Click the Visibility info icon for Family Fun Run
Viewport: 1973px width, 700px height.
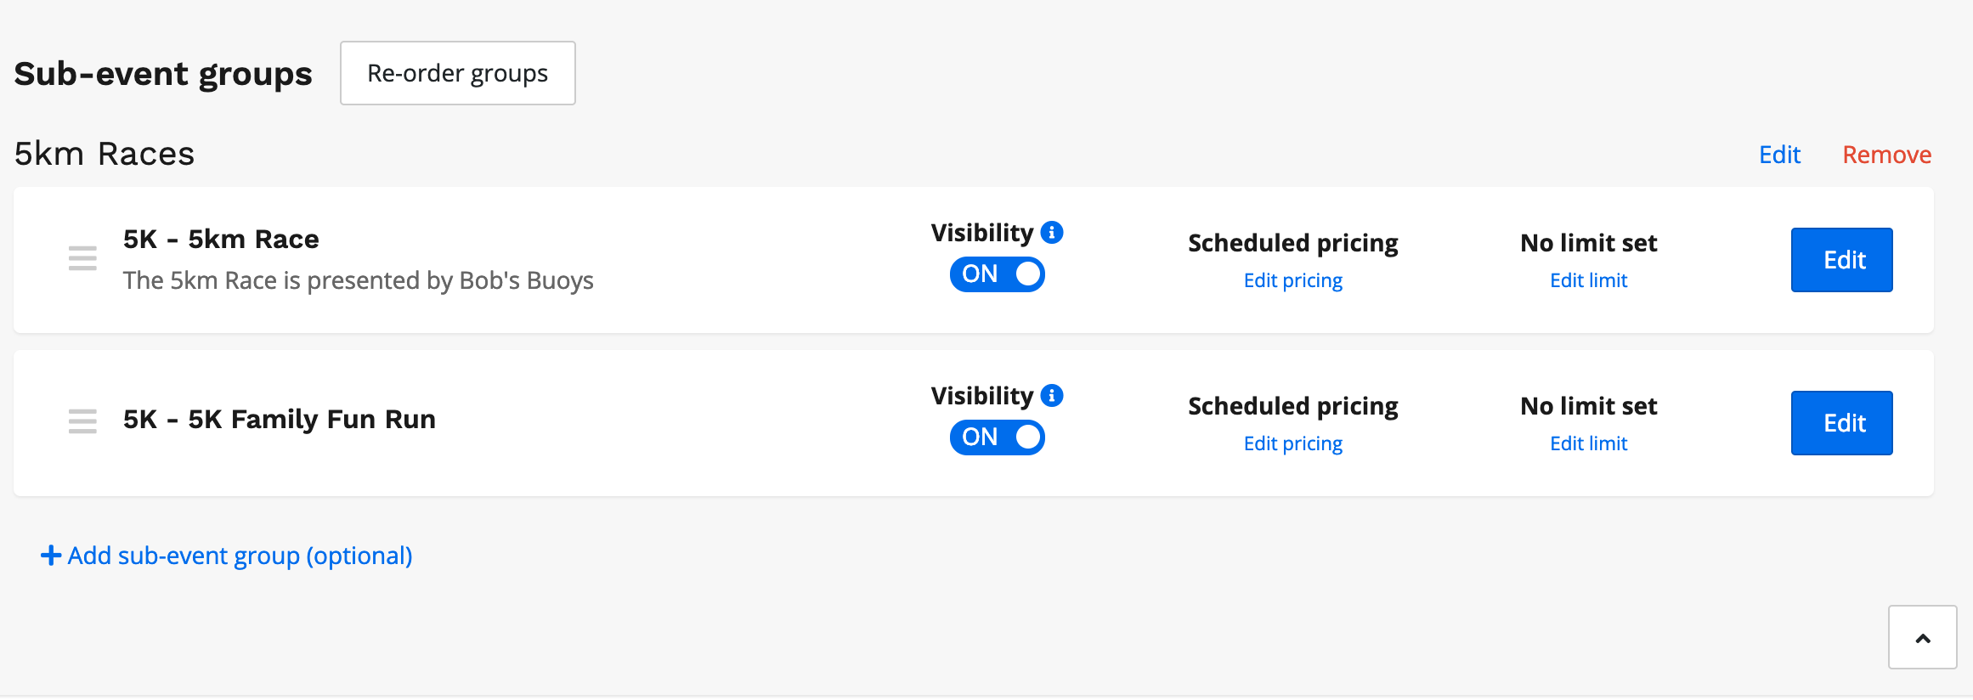1052,396
